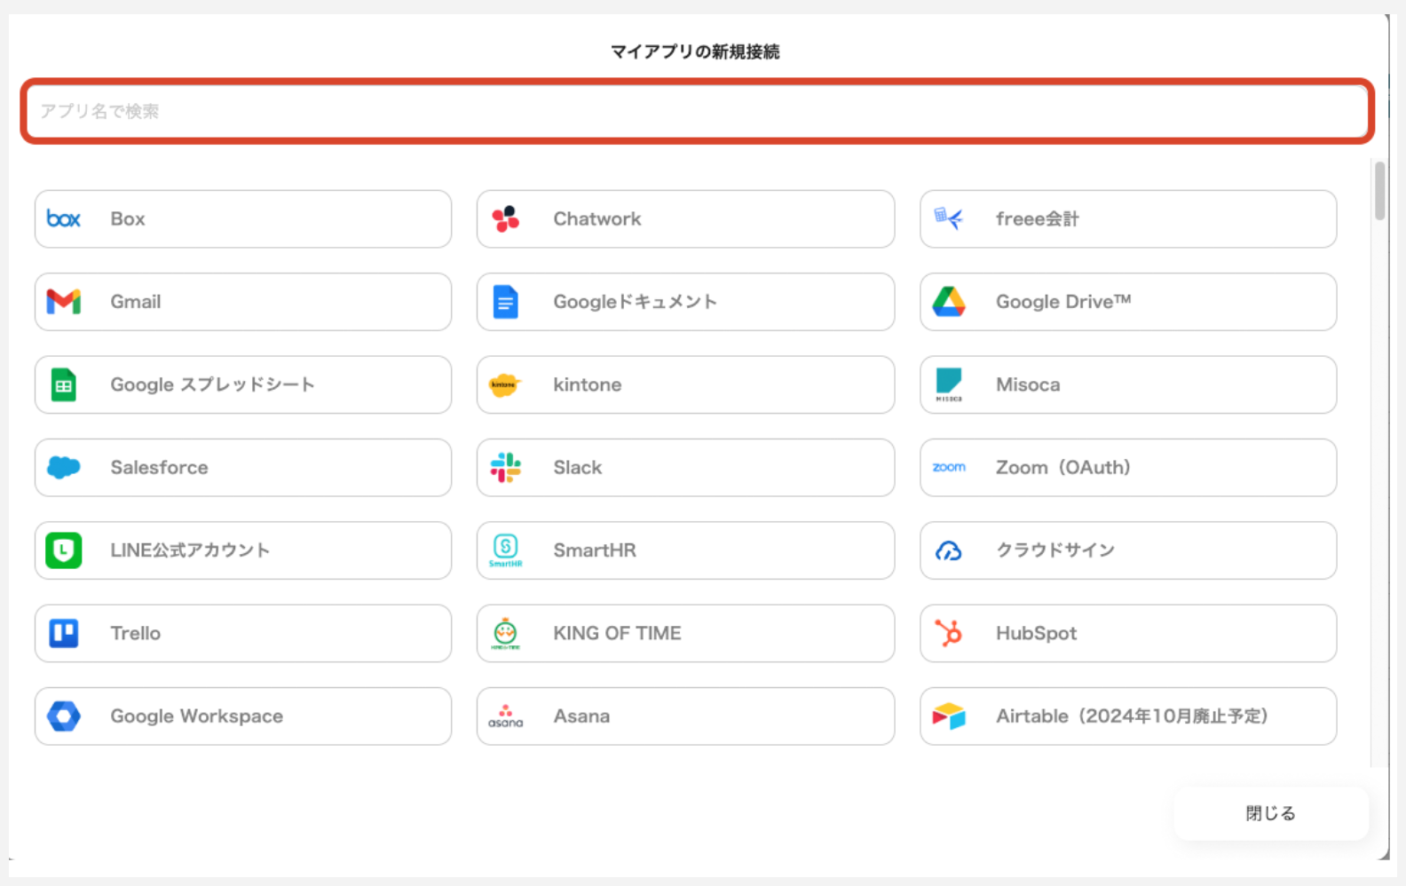Click the Chatwork flower icon
Screen dimensions: 1406x886
[x=505, y=218]
